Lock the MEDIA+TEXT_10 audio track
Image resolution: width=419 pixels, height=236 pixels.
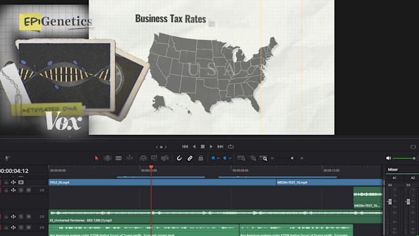tap(6, 190)
